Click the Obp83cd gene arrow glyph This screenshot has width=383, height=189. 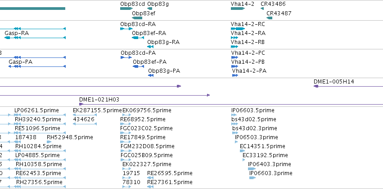point(126,9)
